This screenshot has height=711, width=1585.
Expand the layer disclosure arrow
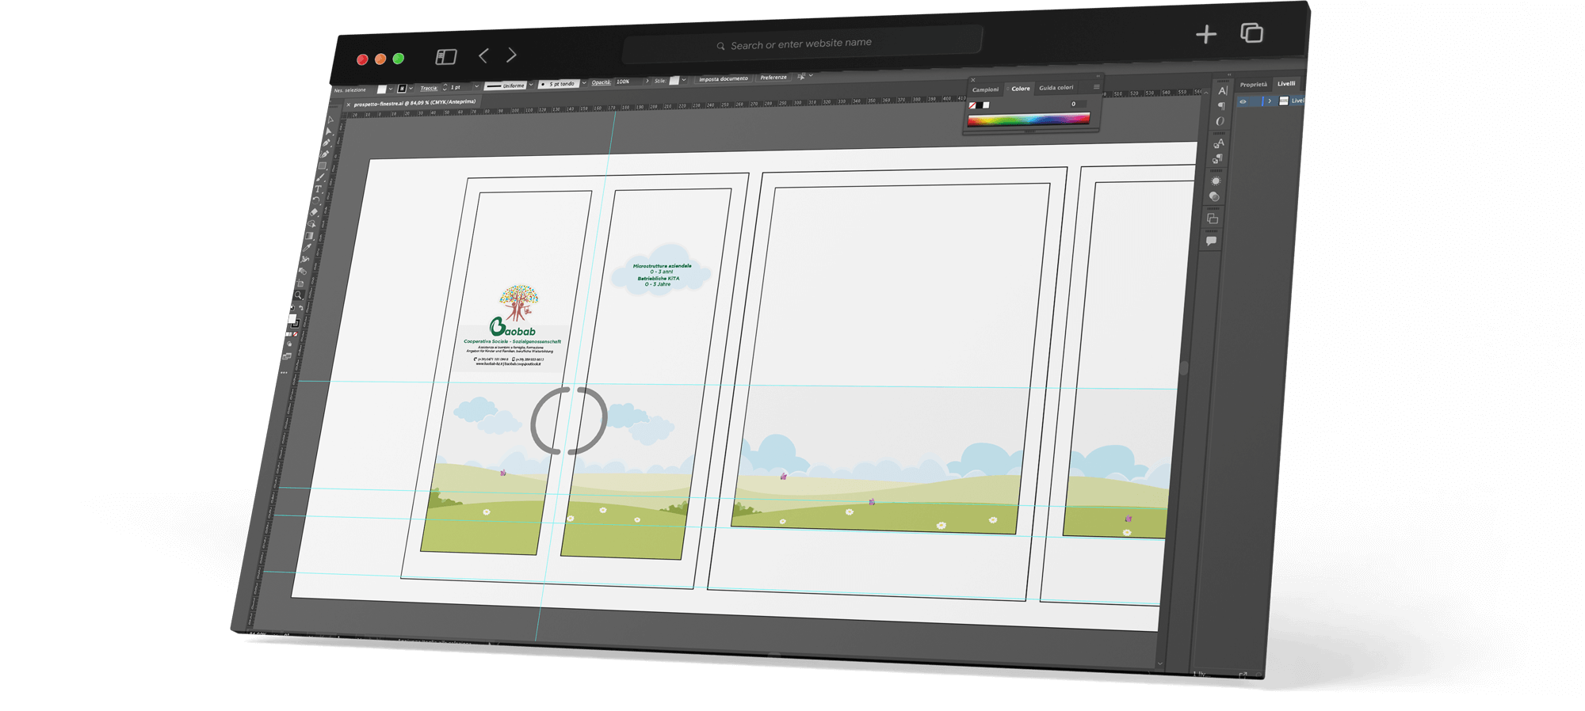coord(1270,101)
